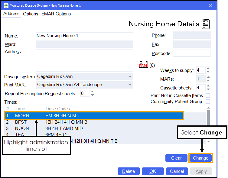Click the app icon in the title bar
228x178 pixels.
(5, 5)
